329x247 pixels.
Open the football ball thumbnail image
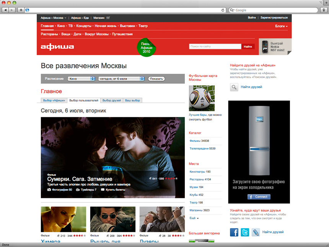click(x=202, y=98)
